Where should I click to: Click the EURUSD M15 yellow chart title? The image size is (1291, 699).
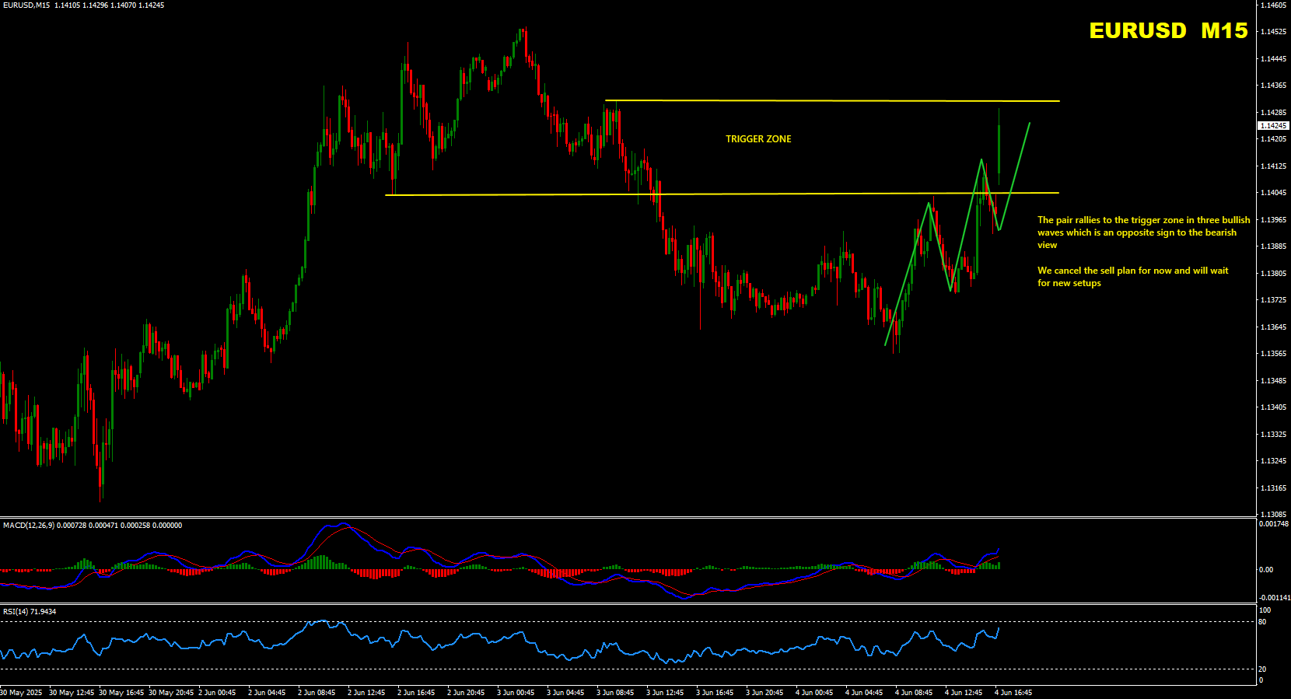coord(1168,30)
